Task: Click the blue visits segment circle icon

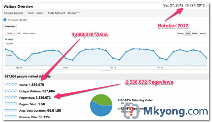Action: click(x=5, y=20)
